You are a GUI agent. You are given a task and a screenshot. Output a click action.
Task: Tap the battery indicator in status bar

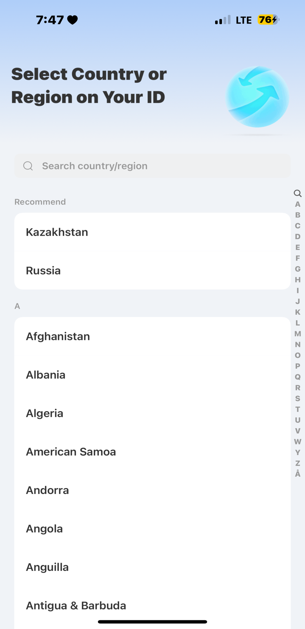268,20
